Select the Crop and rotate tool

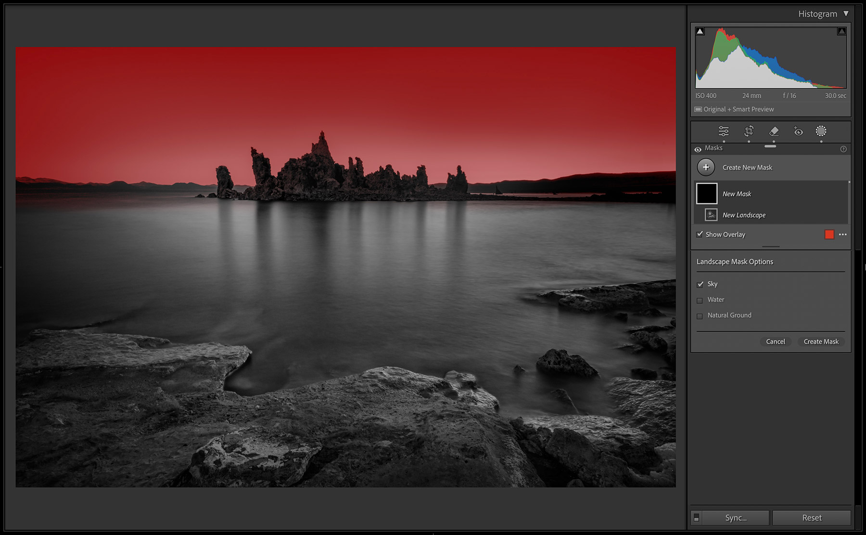click(x=749, y=131)
